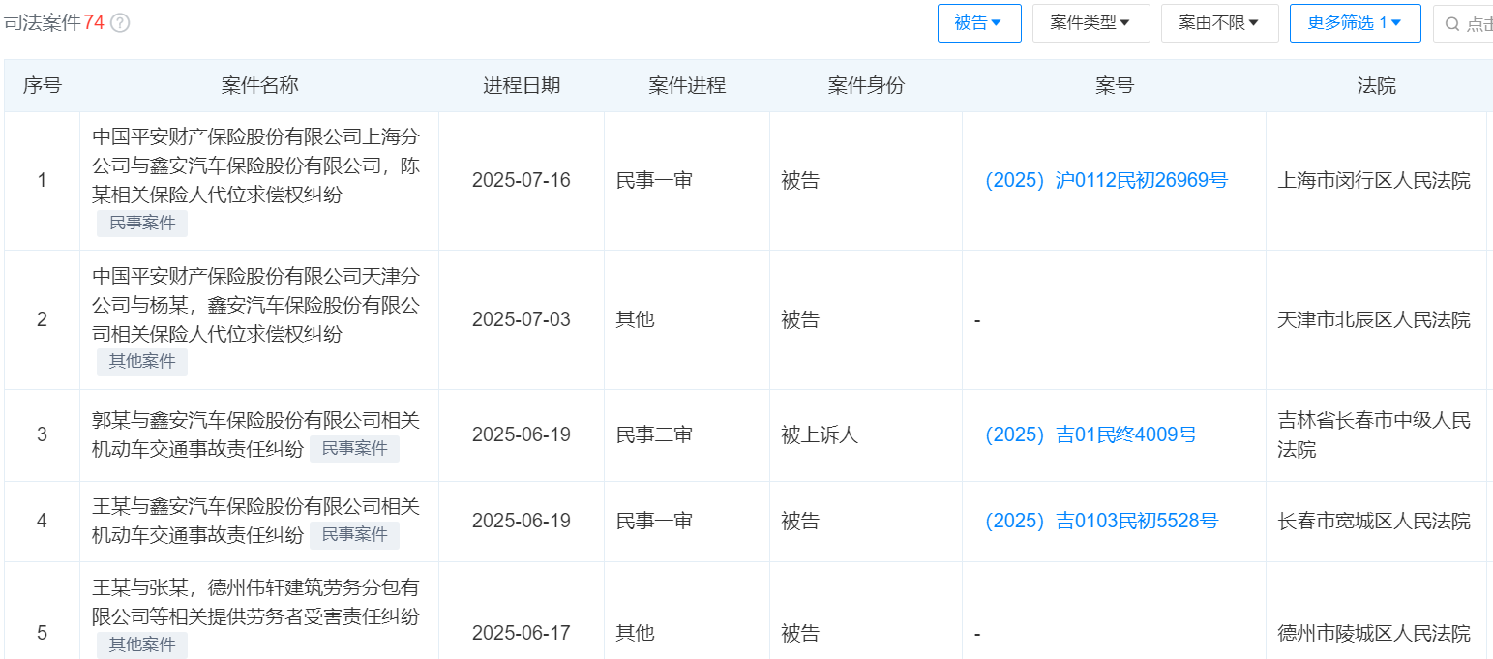This screenshot has width=1493, height=659.
Task: Open the 案由不限 dropdown
Action: click(x=1219, y=23)
